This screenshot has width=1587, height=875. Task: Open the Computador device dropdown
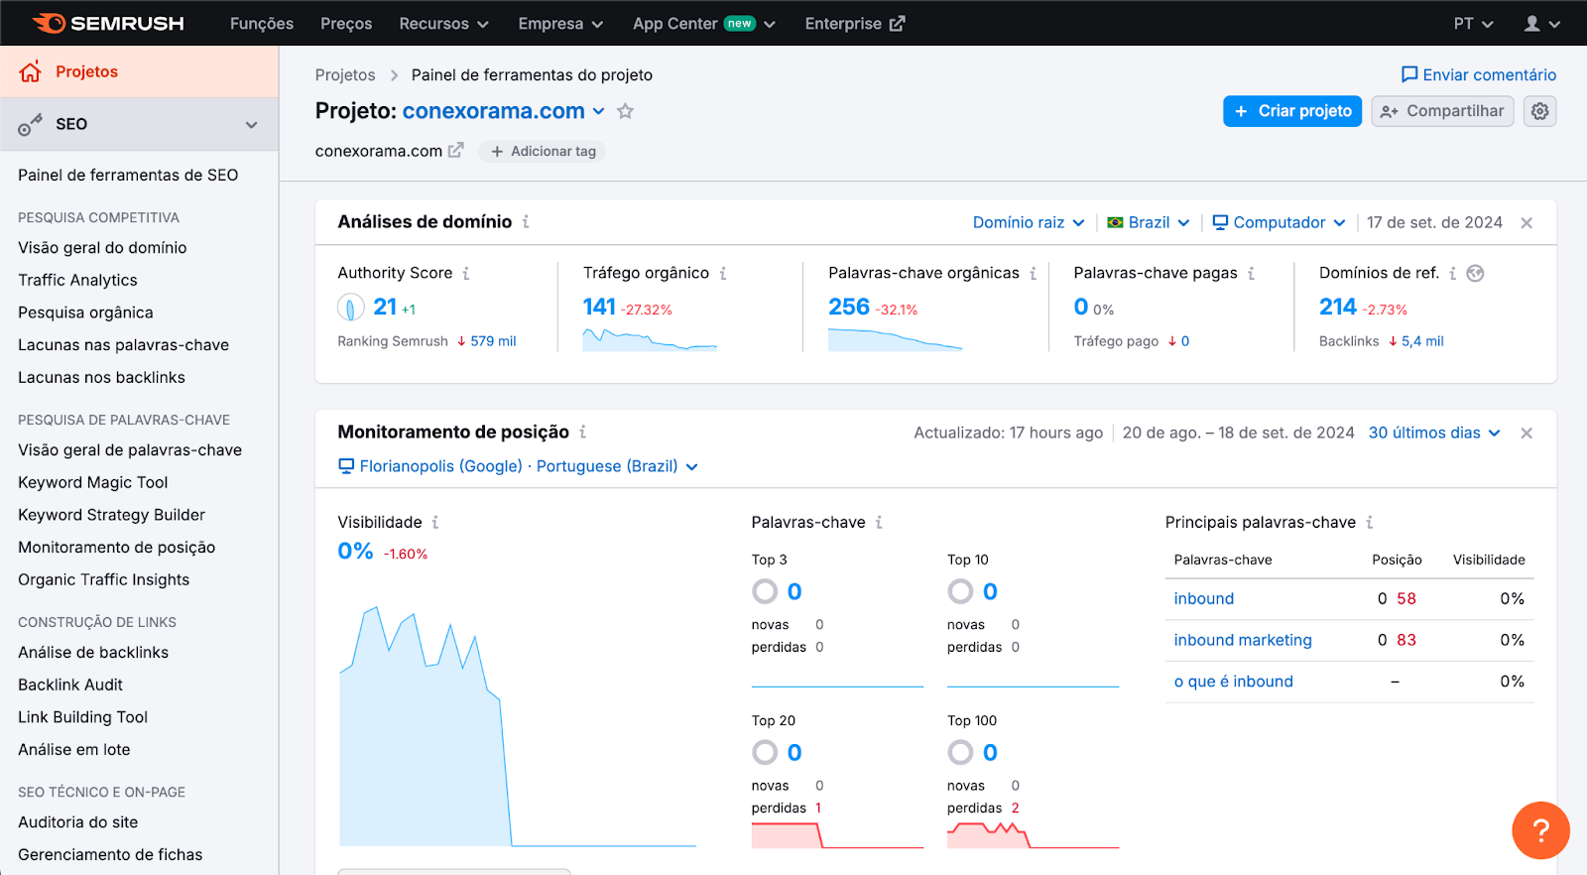[1279, 222]
